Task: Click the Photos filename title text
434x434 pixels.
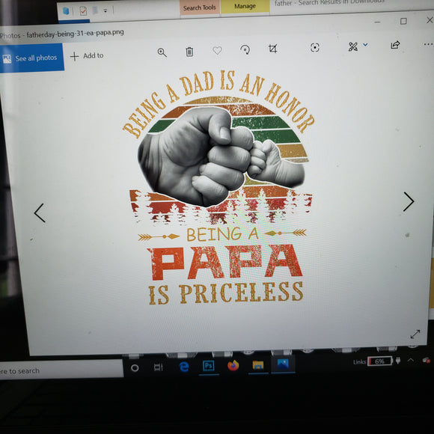Action: click(75, 34)
